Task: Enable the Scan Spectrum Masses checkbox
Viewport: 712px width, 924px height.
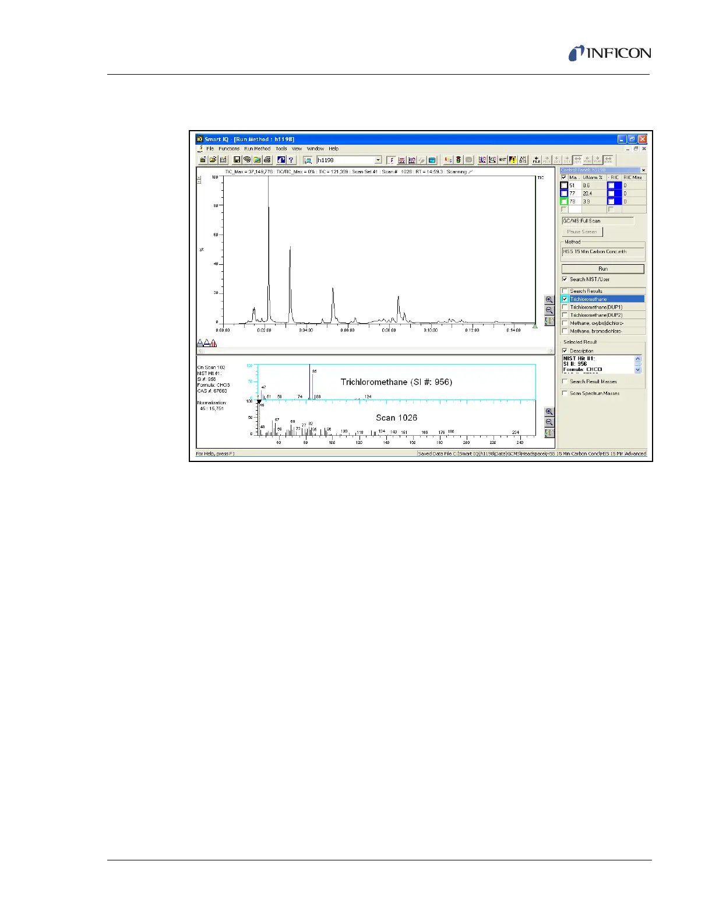Action: [x=565, y=393]
